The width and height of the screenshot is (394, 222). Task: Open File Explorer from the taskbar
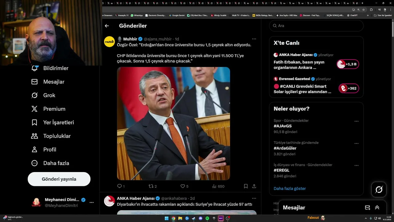click(180, 218)
